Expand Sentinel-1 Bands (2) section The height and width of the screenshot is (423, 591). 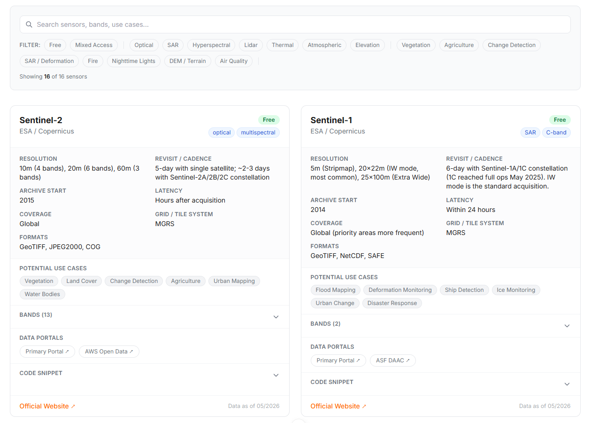pos(441,326)
